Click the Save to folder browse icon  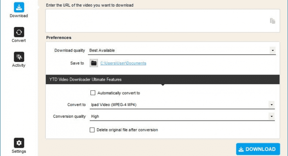point(94,63)
